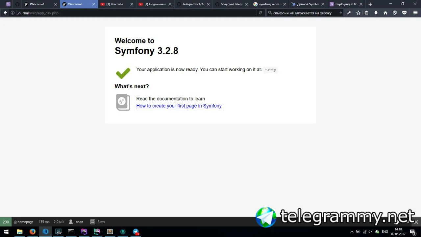Show site information for the journal page
The width and height of the screenshot is (421, 237).
12,13
